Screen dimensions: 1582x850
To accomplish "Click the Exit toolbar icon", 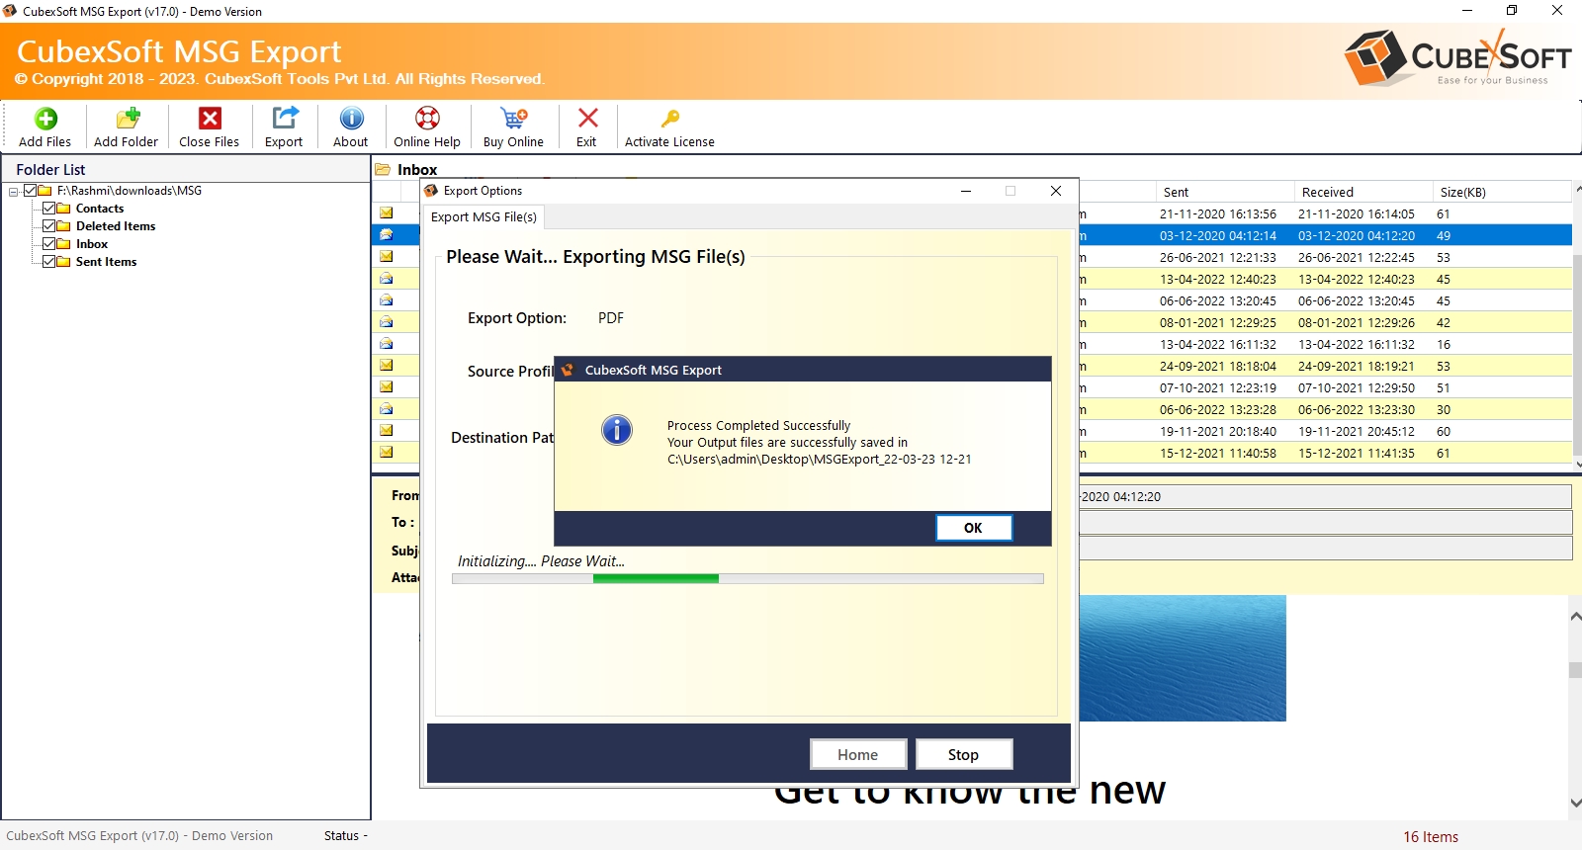I will 587,118.
